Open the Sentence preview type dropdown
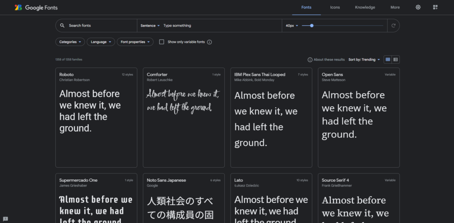Screen dimensions: 454x223 pos(150,25)
